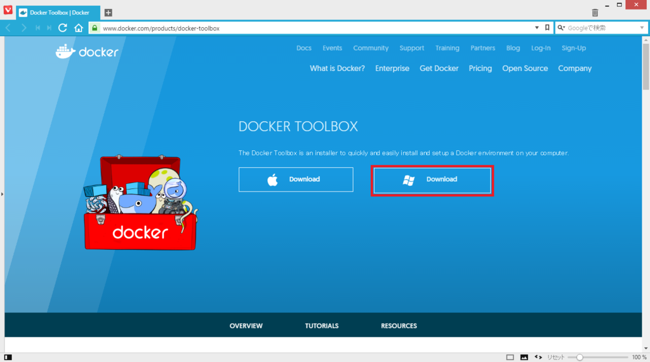650x362 pixels.
Task: Click the Docker toolbox illustration
Action: pyautogui.click(x=140, y=202)
